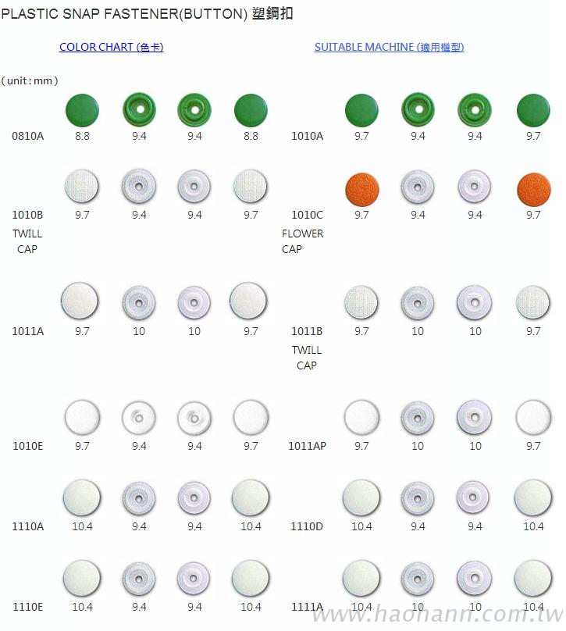Click the green stud third in 1010A row
Image resolution: width=566 pixels, height=631 pixels.
pyautogui.click(x=475, y=109)
